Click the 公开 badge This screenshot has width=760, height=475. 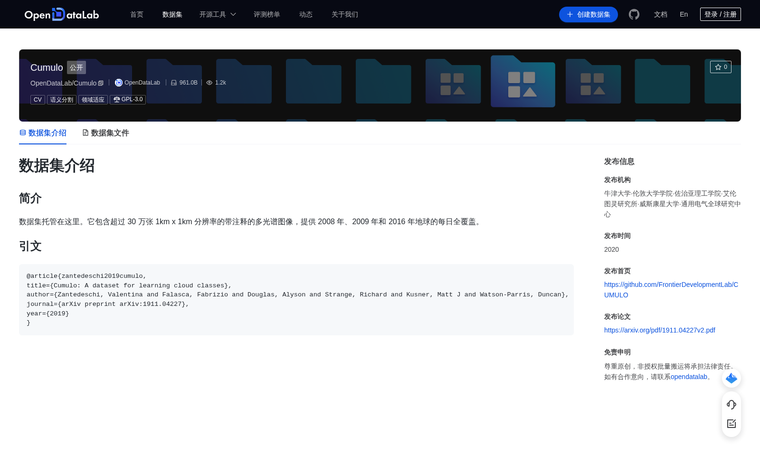pyautogui.click(x=76, y=67)
